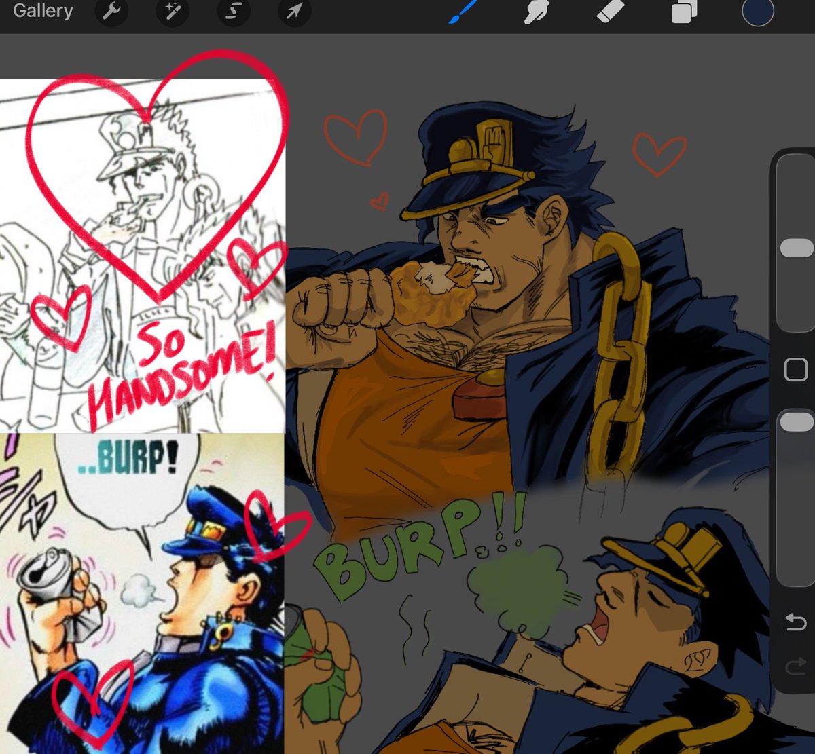Viewport: 815px width, 754px height.
Task: Activate the Selection tool
Action: (234, 12)
